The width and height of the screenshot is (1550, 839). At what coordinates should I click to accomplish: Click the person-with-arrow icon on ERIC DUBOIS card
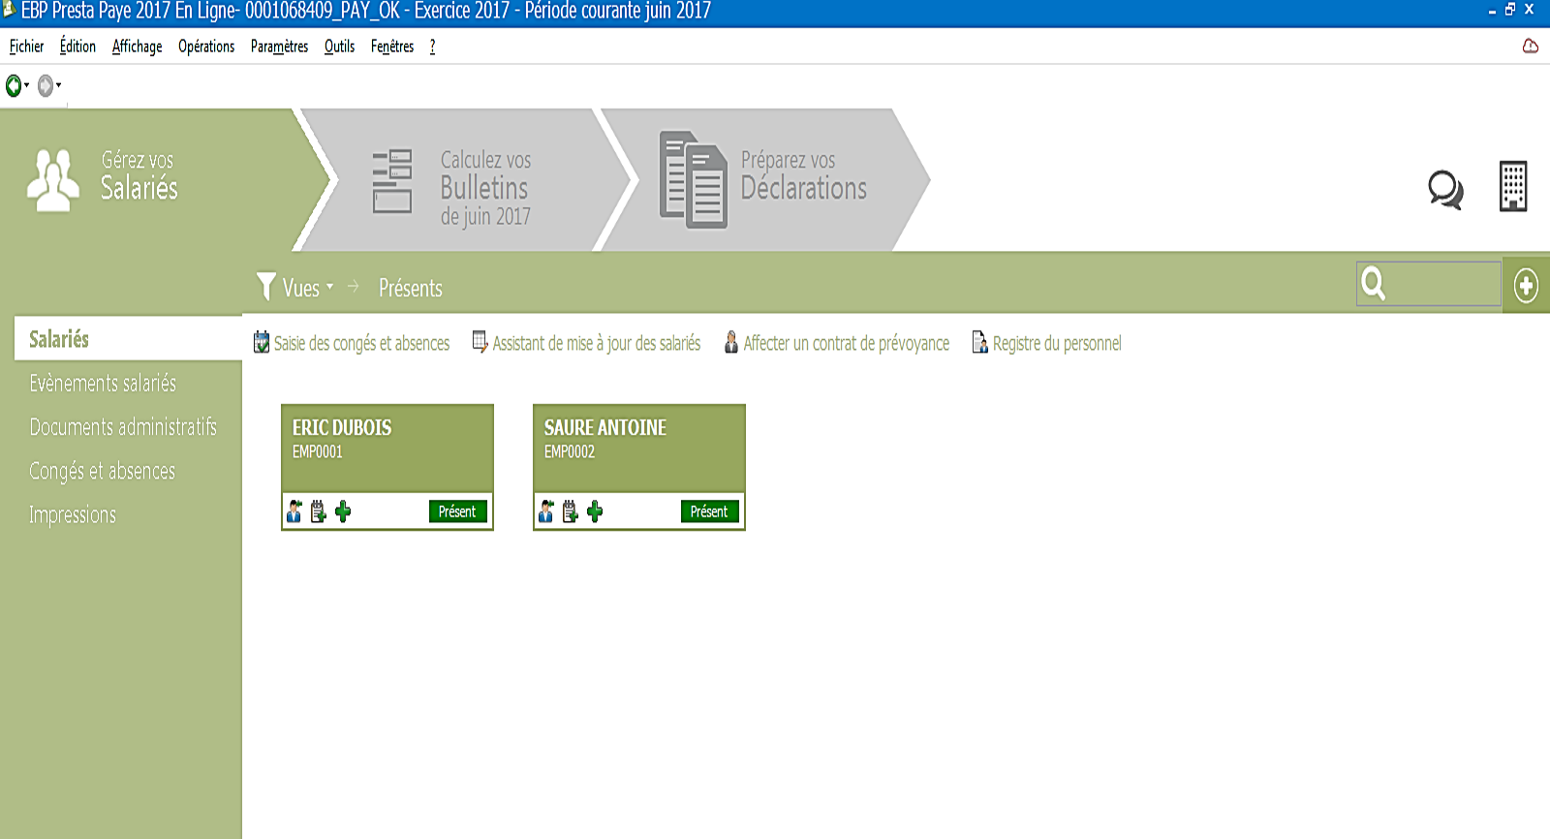click(294, 512)
